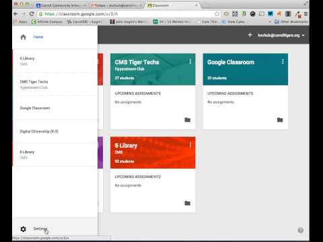The height and width of the screenshot is (242, 323).
Task: Switch to the Inbox Gmail tab
Action: 116,5
